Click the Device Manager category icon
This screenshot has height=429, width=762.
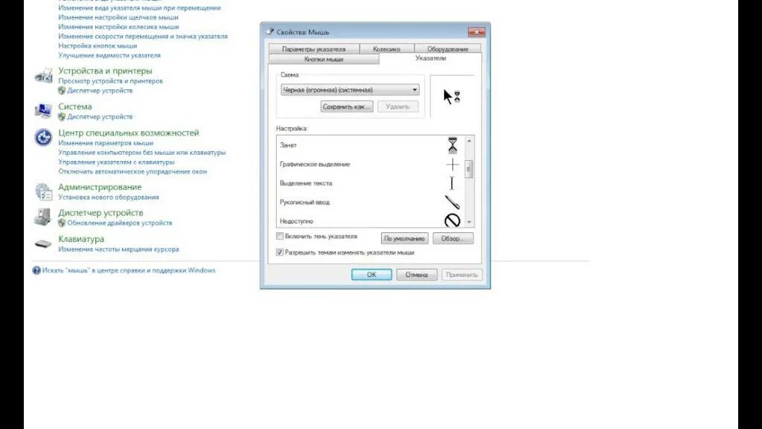pos(43,217)
